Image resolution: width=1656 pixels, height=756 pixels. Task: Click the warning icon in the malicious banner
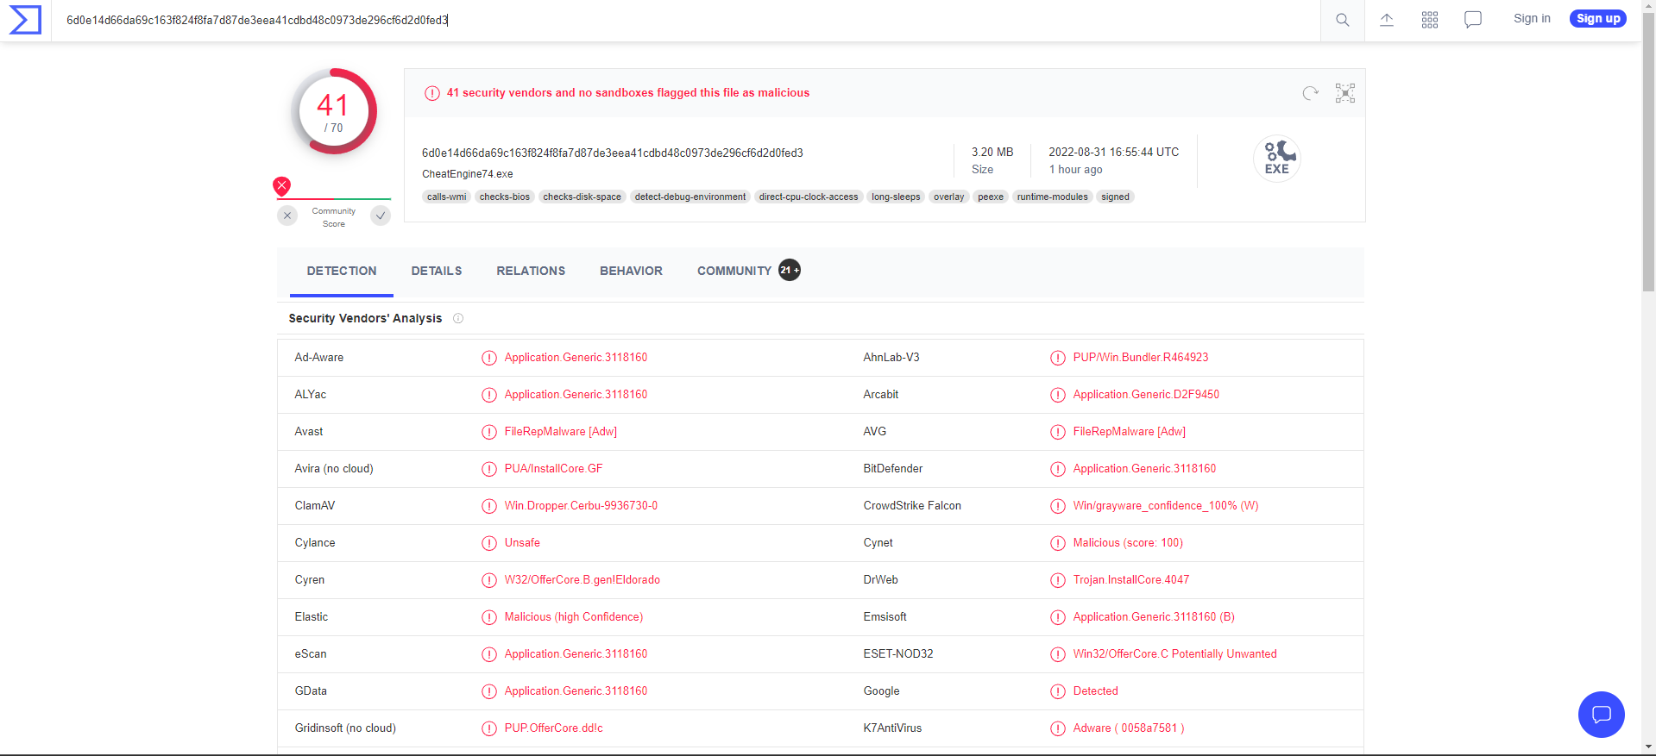pyautogui.click(x=432, y=93)
